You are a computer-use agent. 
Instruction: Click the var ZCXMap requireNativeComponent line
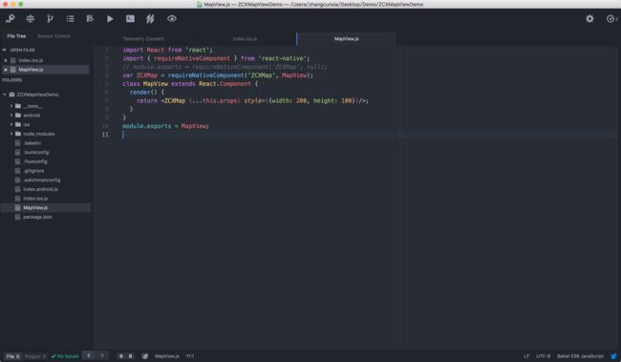tap(218, 75)
